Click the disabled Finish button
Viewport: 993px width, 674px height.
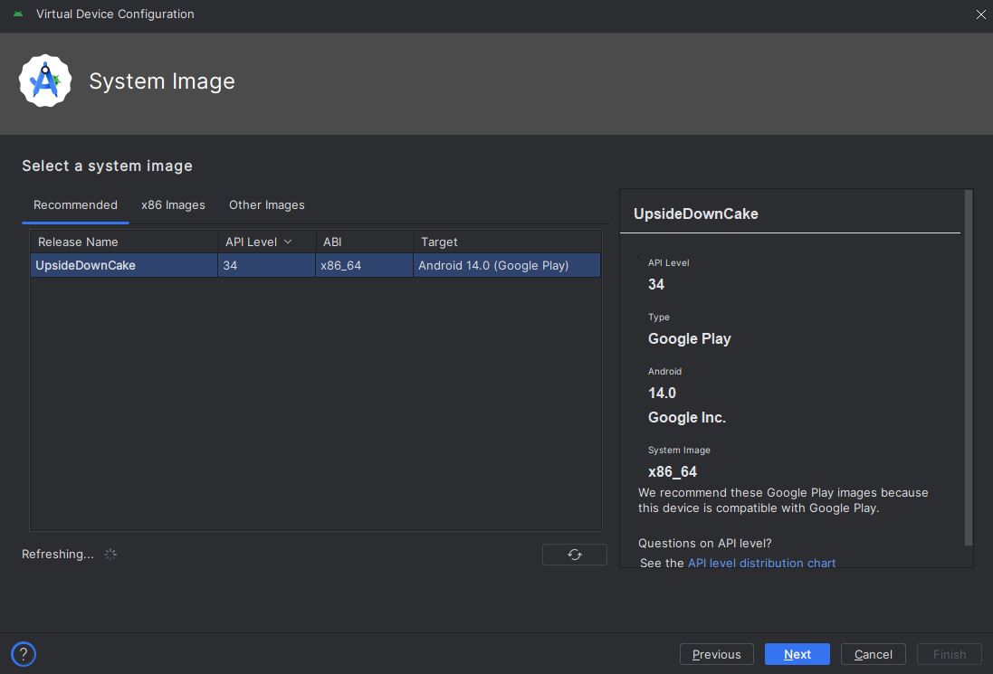949,653
